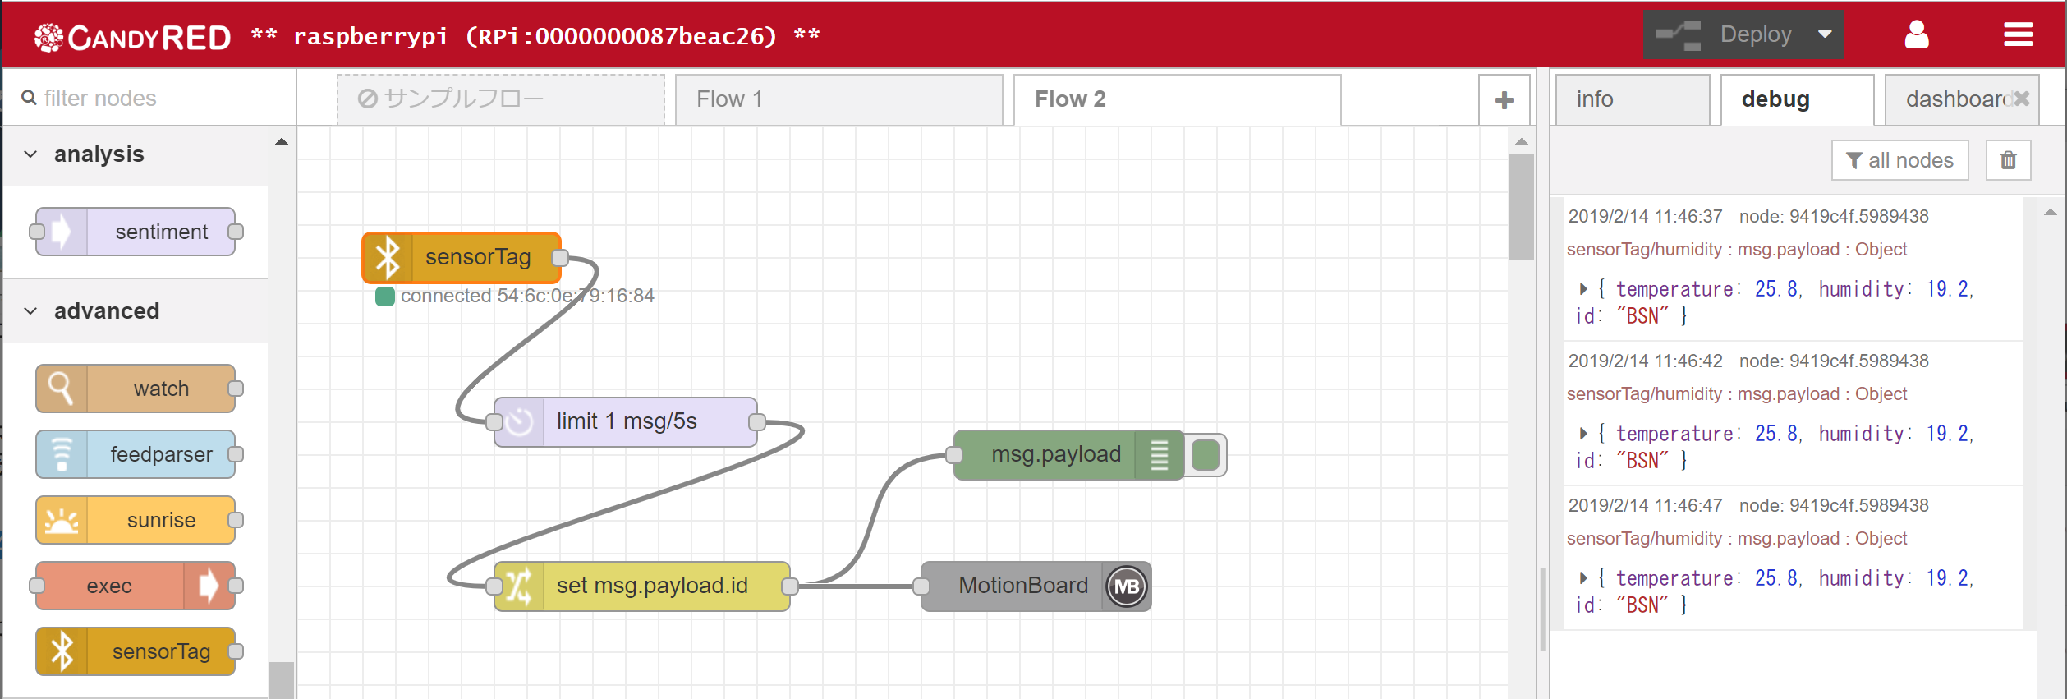
Task: Select the sunrise palette node
Action: tap(136, 520)
